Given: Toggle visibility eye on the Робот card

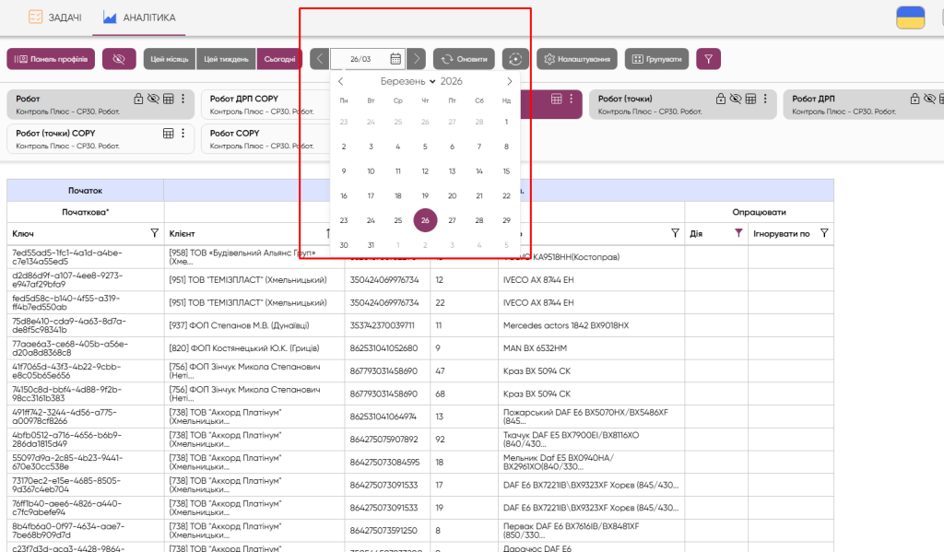Looking at the screenshot, I should pos(154,99).
